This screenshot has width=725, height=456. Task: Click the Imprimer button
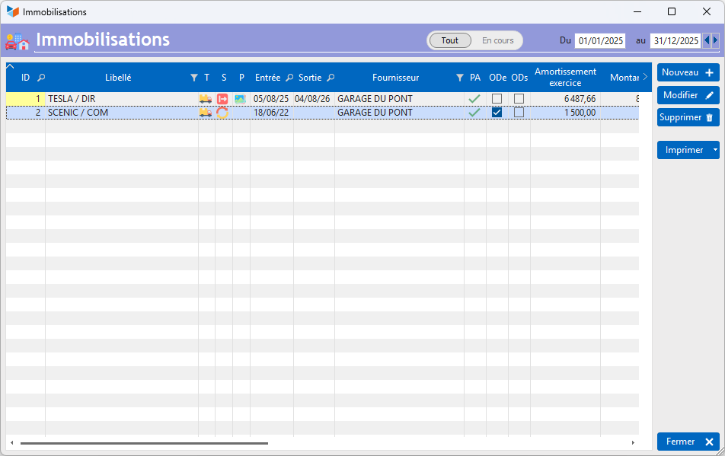point(684,150)
